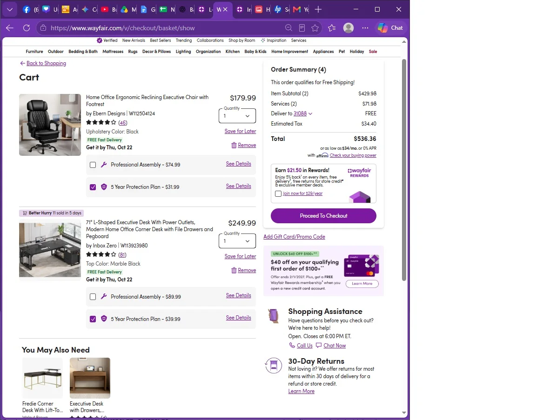Remove the L-shaped desk trash icon

tap(234, 270)
